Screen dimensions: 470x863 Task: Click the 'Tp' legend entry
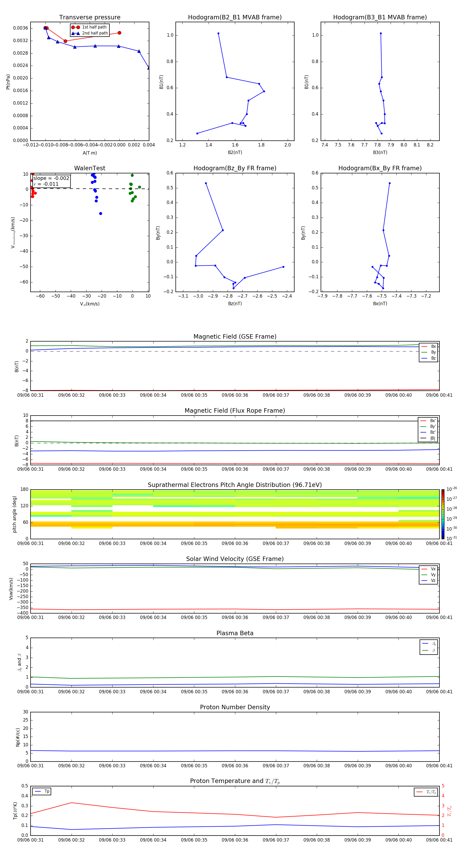pyautogui.click(x=42, y=791)
